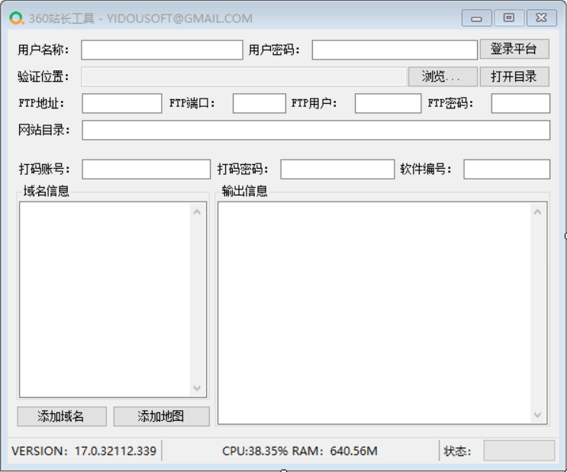
Task: Click the 用户密码 input field
Action: (395, 50)
